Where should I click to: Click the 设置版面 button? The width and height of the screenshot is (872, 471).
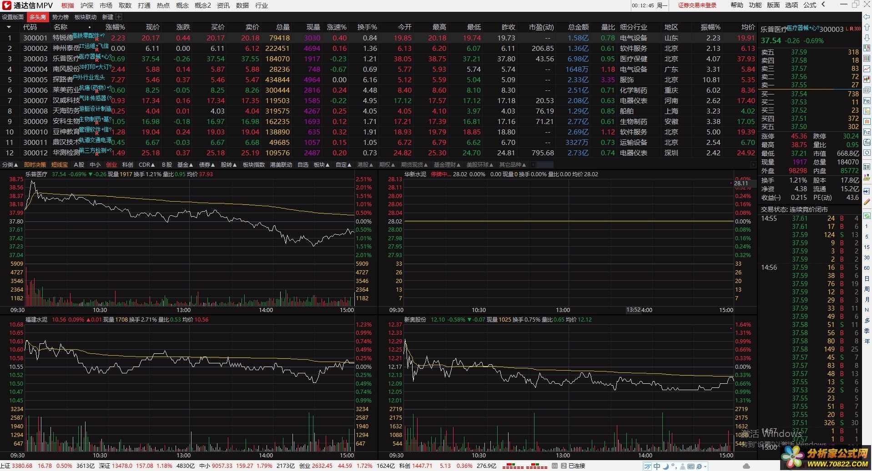13,17
